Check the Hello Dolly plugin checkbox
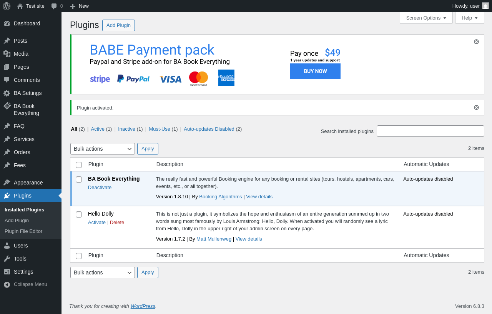The width and height of the screenshot is (492, 314). (x=79, y=214)
